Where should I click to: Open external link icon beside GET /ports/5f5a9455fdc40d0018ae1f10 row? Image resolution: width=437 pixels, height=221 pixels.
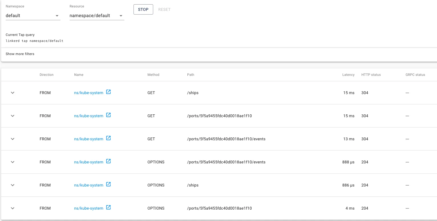pyautogui.click(x=108, y=115)
